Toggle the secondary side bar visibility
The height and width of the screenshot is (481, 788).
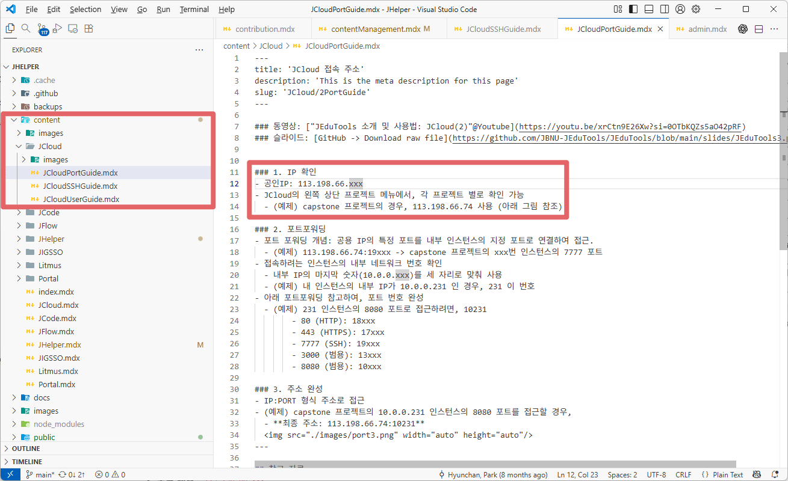point(663,9)
